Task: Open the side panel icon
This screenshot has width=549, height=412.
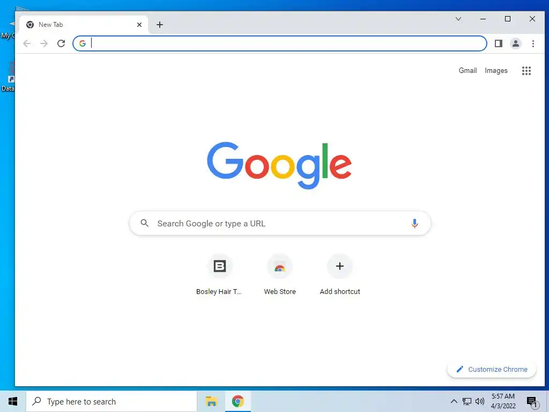Action: point(498,43)
